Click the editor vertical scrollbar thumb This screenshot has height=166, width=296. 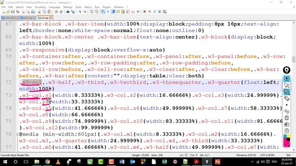click(x=294, y=59)
